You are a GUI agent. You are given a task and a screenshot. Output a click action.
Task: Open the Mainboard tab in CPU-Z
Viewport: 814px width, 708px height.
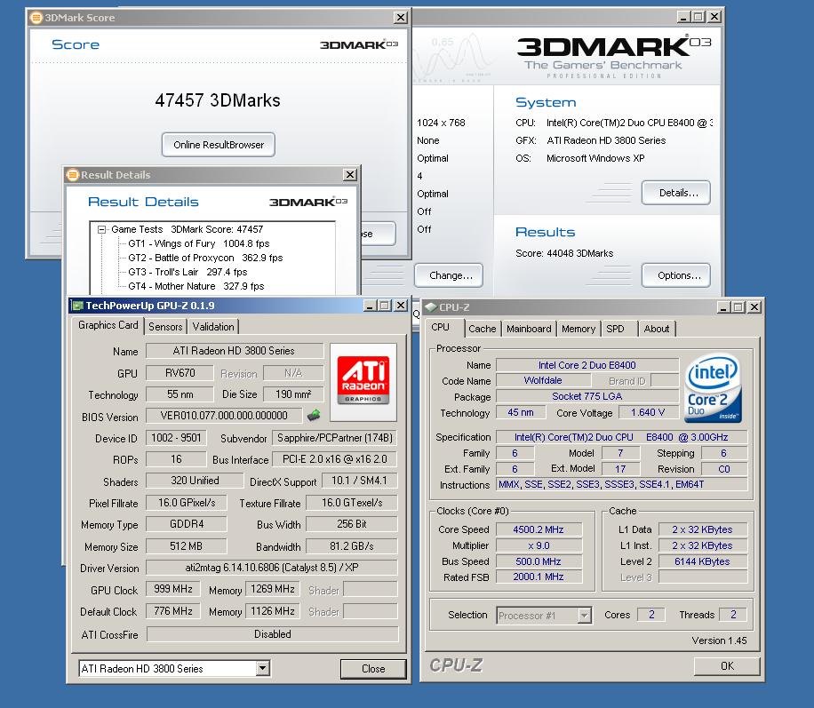[x=529, y=329]
